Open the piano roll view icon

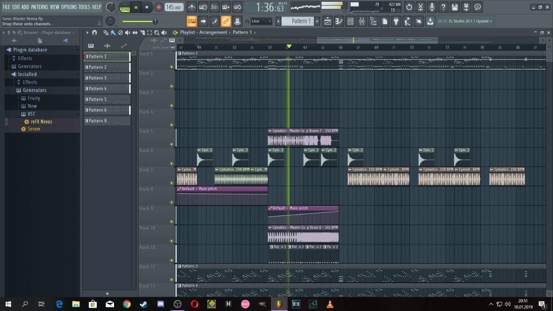click(x=339, y=21)
